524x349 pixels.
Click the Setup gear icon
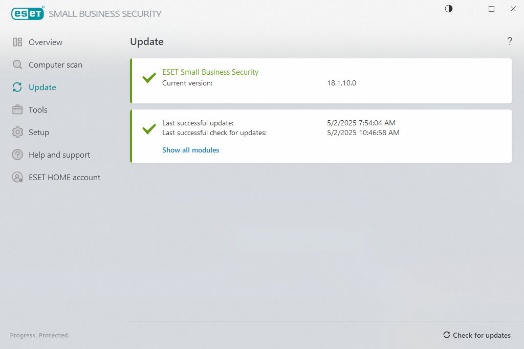pyautogui.click(x=17, y=133)
